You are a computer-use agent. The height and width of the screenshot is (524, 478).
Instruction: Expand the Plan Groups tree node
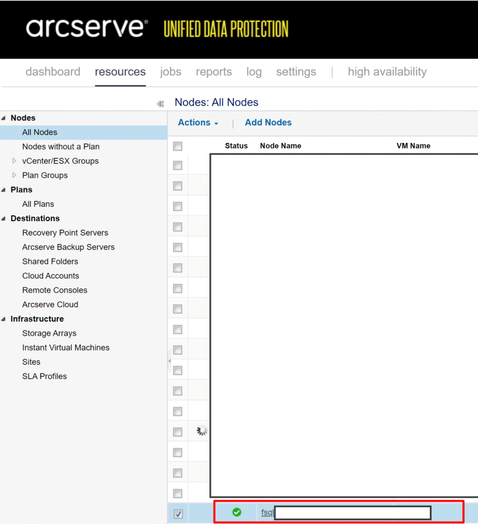pyautogui.click(x=14, y=176)
